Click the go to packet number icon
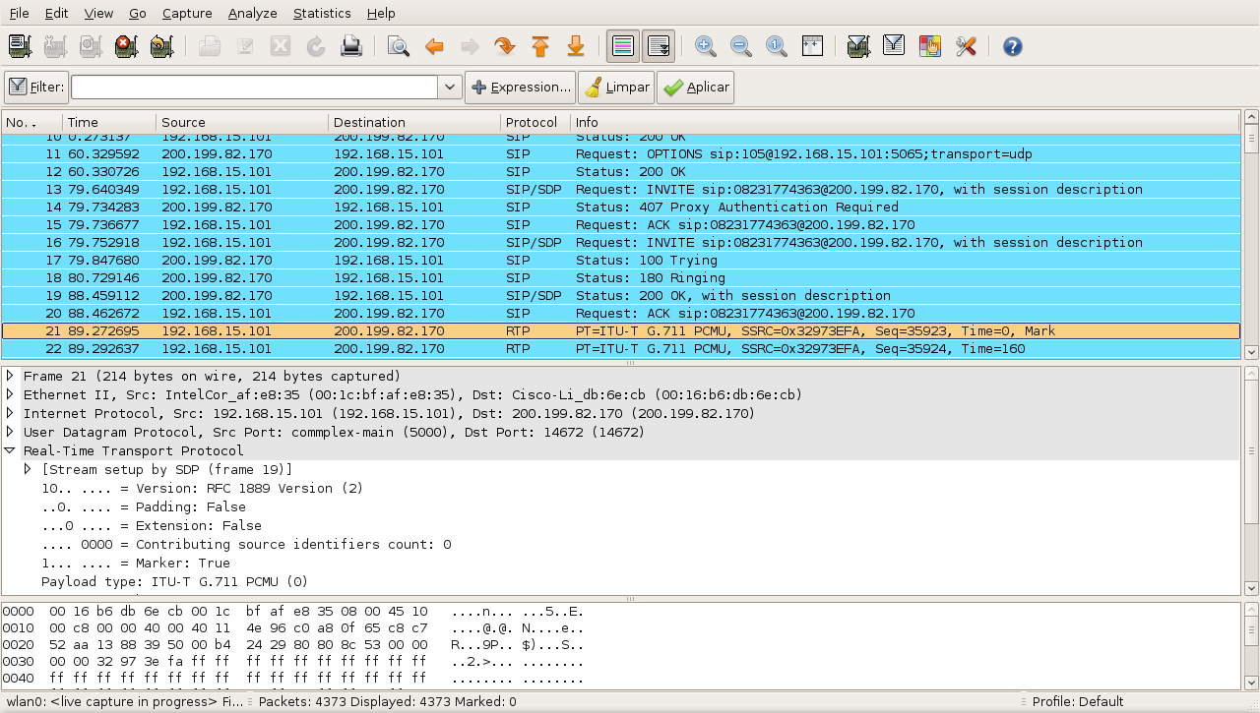1260x713 pixels. (505, 46)
